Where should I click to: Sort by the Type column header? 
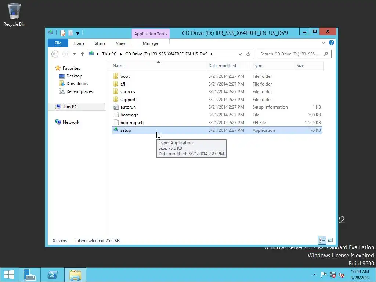pos(257,66)
